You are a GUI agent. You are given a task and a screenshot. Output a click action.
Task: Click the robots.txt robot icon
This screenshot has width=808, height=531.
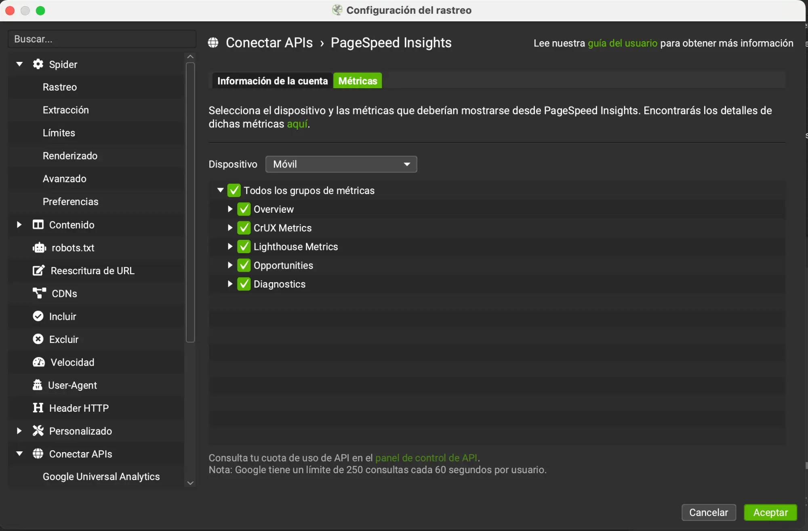tap(39, 248)
